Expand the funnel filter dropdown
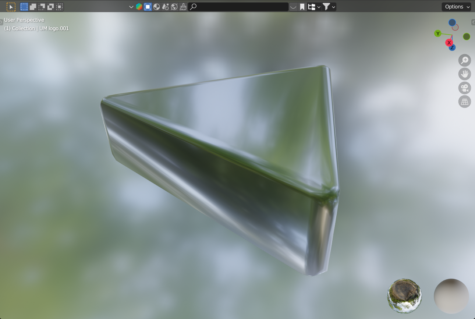The width and height of the screenshot is (475, 319). 329,7
